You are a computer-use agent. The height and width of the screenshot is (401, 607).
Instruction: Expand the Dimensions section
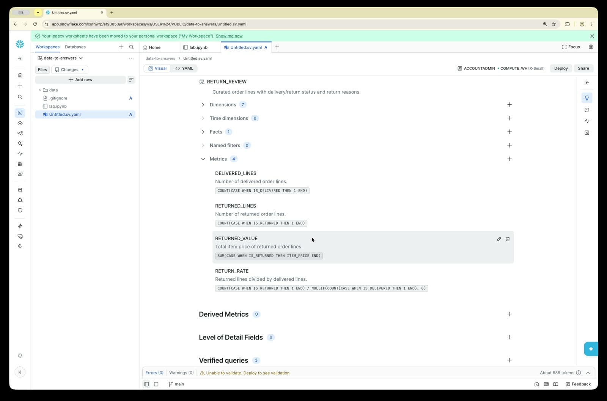[203, 105]
